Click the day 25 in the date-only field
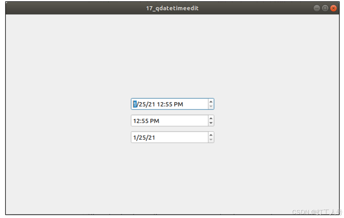 [x=142, y=137]
